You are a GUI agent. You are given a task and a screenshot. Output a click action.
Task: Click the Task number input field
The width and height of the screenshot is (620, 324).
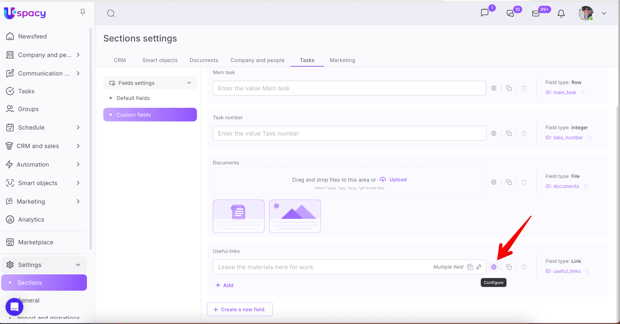click(349, 133)
